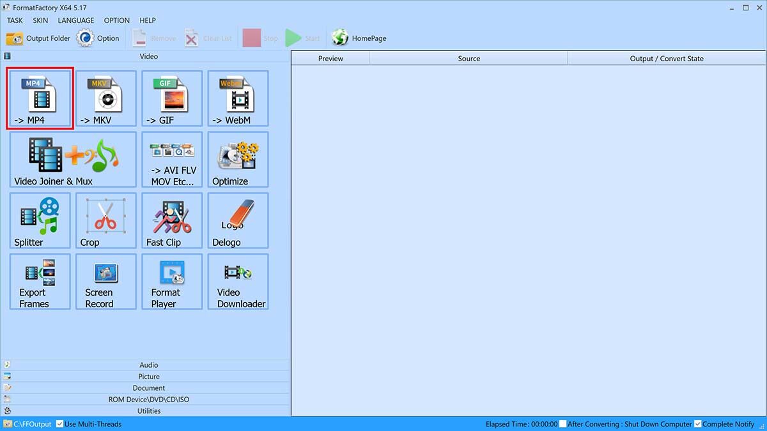Screen dimensions: 767x431
Task: Open the Splitter tool
Action: (x=39, y=220)
